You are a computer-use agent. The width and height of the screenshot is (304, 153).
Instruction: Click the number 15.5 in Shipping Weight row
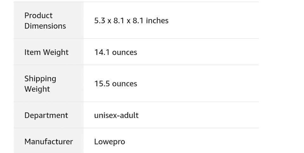pos(101,84)
